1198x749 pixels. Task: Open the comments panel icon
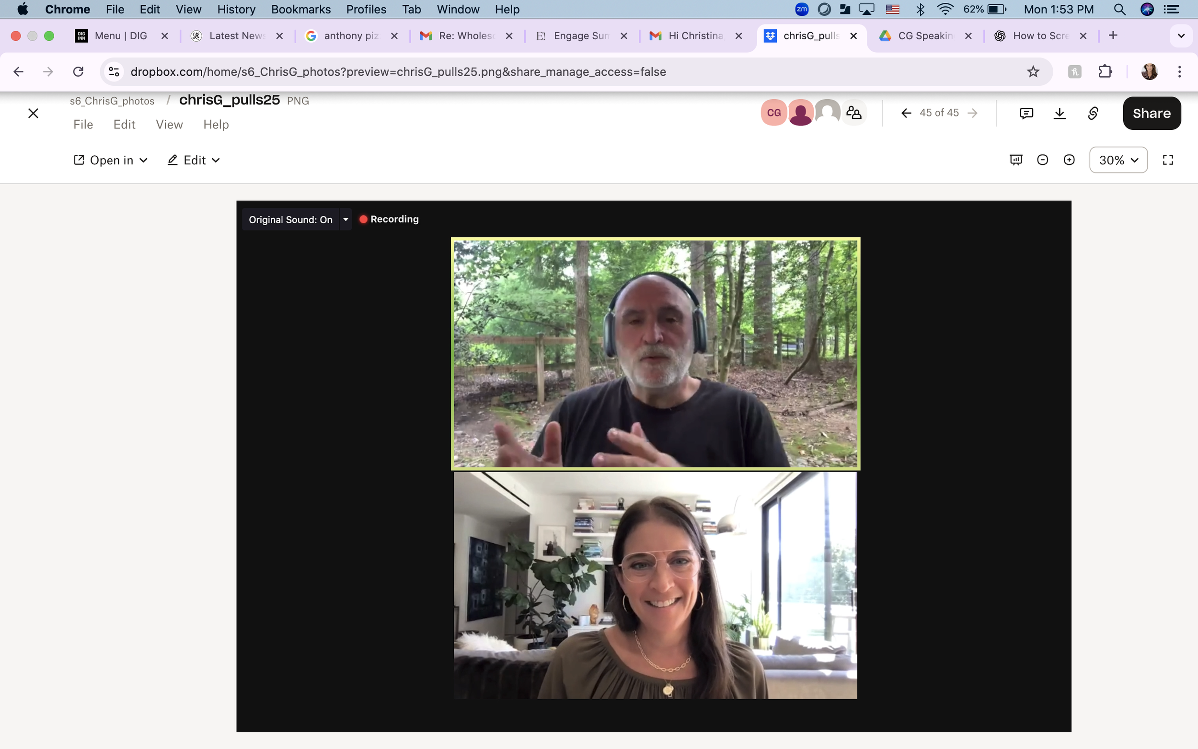point(1026,114)
